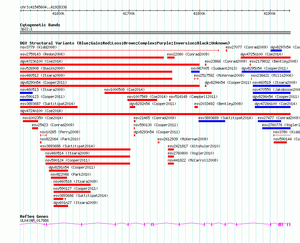This screenshot has width=300, height=243.
Task: Click the 41700k ruler position
Action: [129, 13]
